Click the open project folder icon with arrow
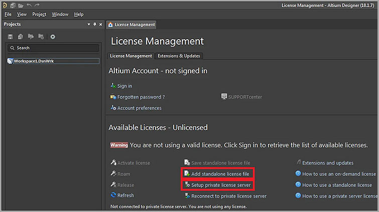The height and width of the screenshot is (212, 379). tap(31, 37)
